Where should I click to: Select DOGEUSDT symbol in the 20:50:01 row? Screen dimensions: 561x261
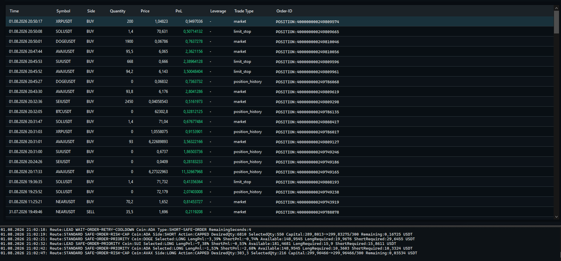[x=66, y=41]
